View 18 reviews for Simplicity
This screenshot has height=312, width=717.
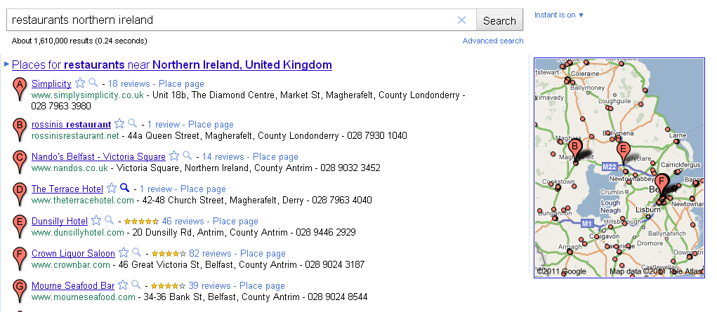pyautogui.click(x=129, y=83)
